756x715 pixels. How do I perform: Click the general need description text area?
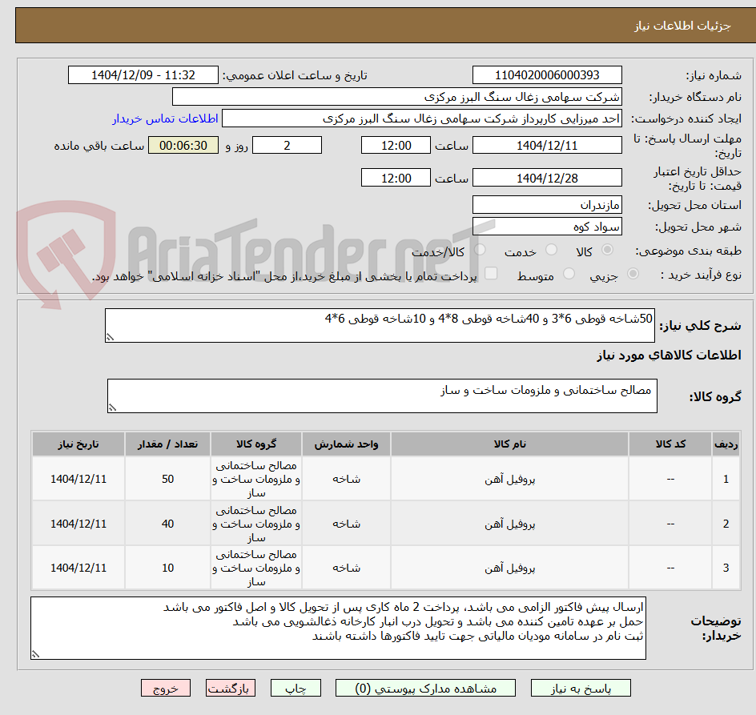click(380, 326)
